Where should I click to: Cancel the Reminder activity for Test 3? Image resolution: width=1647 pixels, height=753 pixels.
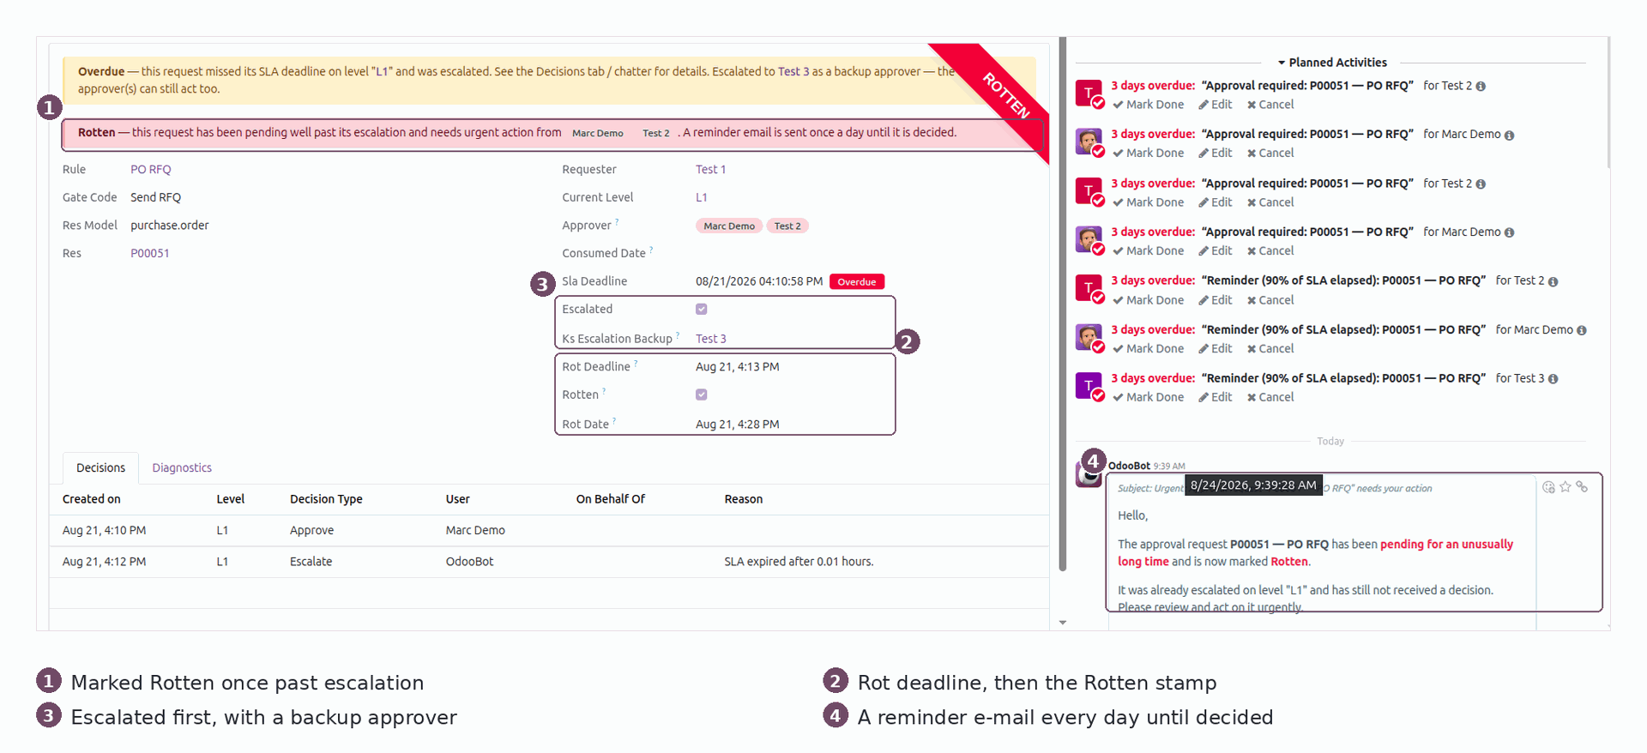(x=1270, y=397)
